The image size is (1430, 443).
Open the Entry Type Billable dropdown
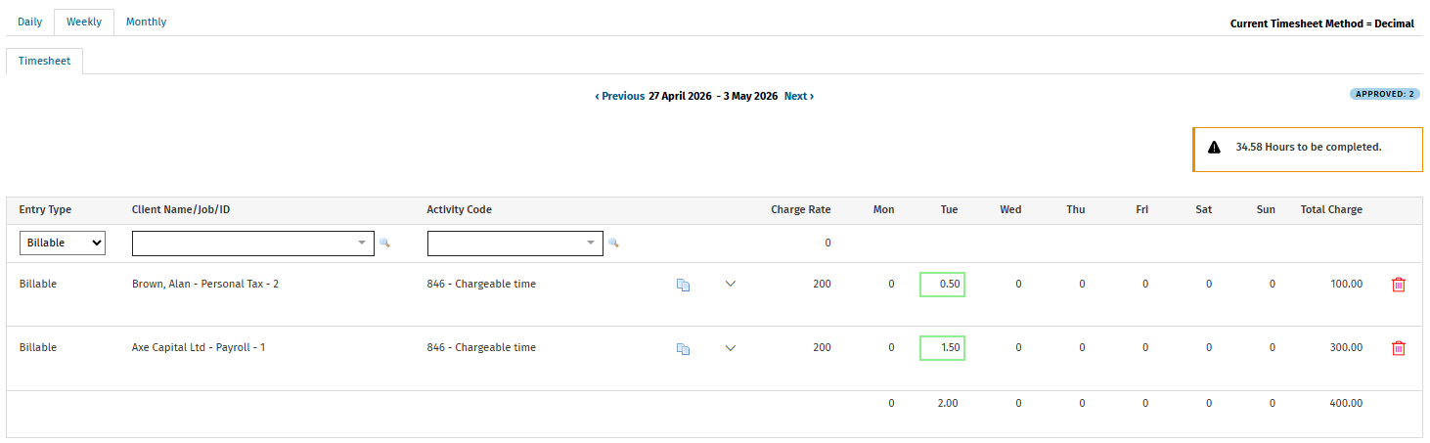63,243
